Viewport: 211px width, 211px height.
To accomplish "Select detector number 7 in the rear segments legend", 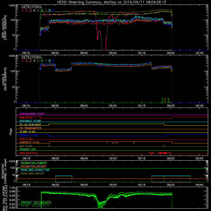I will click(x=46, y=61).
